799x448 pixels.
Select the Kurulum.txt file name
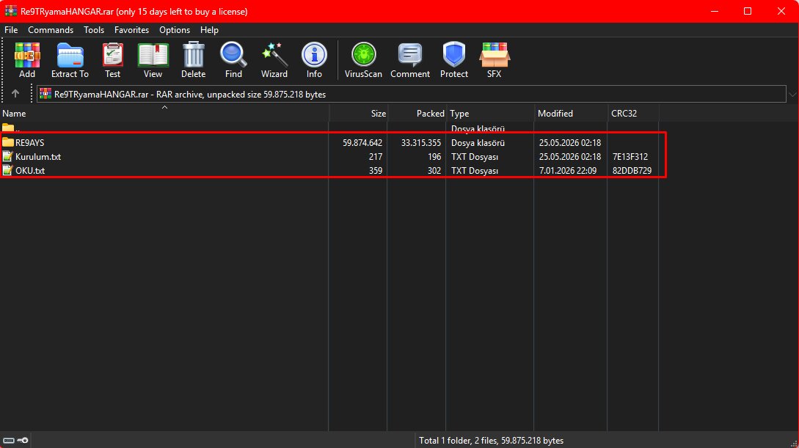coord(38,157)
